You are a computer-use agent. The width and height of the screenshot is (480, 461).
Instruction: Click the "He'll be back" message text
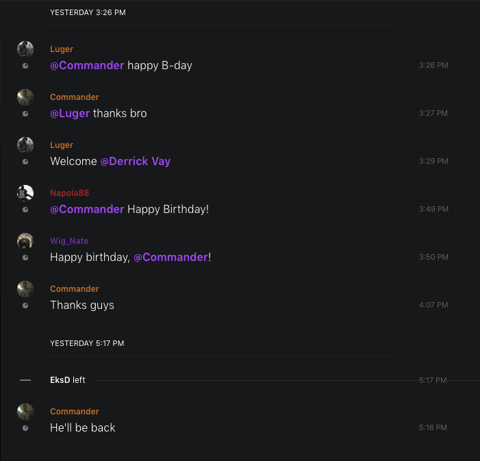[x=83, y=428]
